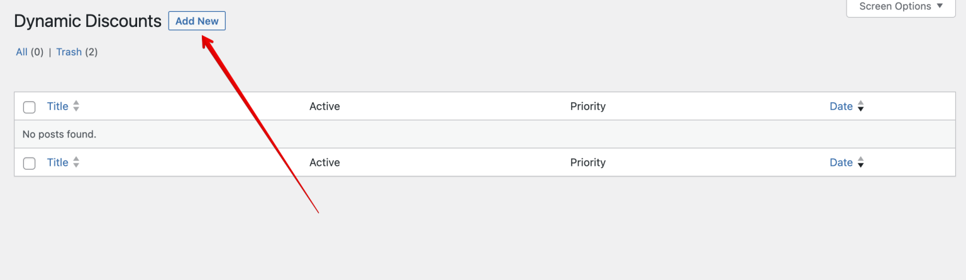Click the Add New button
This screenshot has height=280, width=966.
pyautogui.click(x=197, y=21)
